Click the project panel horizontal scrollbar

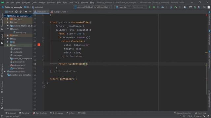13,110
